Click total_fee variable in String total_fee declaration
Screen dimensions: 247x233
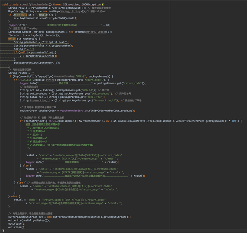point(36,97)
